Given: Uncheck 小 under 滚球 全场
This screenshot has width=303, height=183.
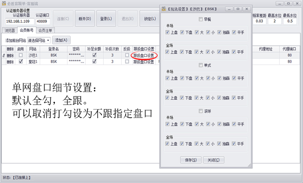Looking at the screenshot, I should click(x=208, y=143).
